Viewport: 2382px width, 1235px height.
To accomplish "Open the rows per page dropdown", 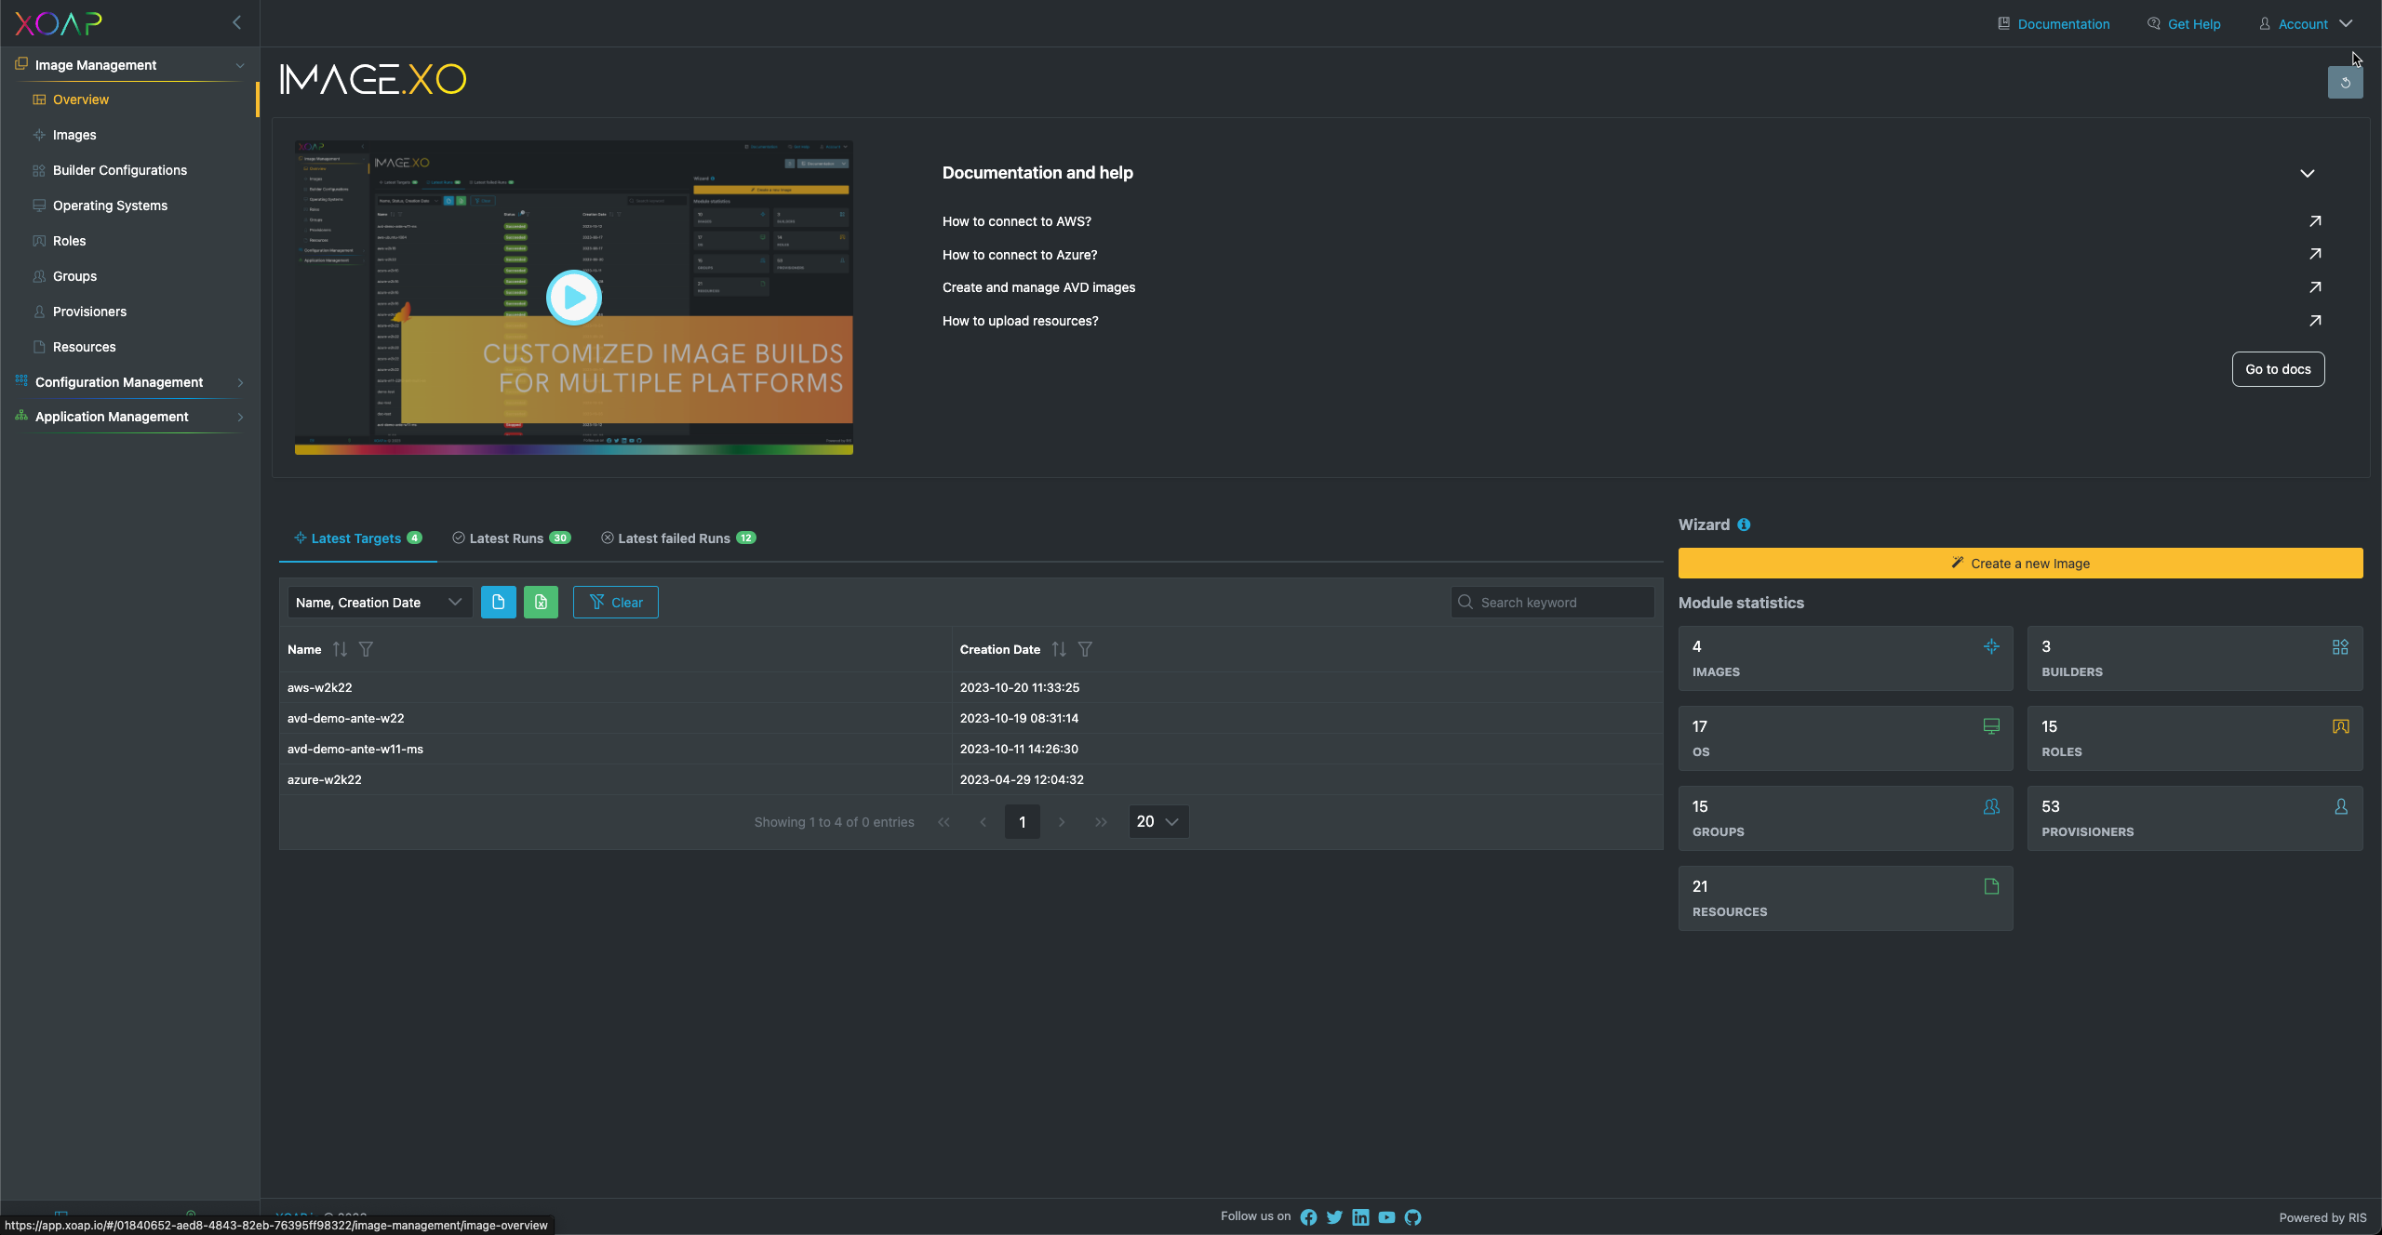I will [1158, 822].
